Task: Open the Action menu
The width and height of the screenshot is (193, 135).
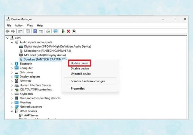Action: click(x=19, y=25)
